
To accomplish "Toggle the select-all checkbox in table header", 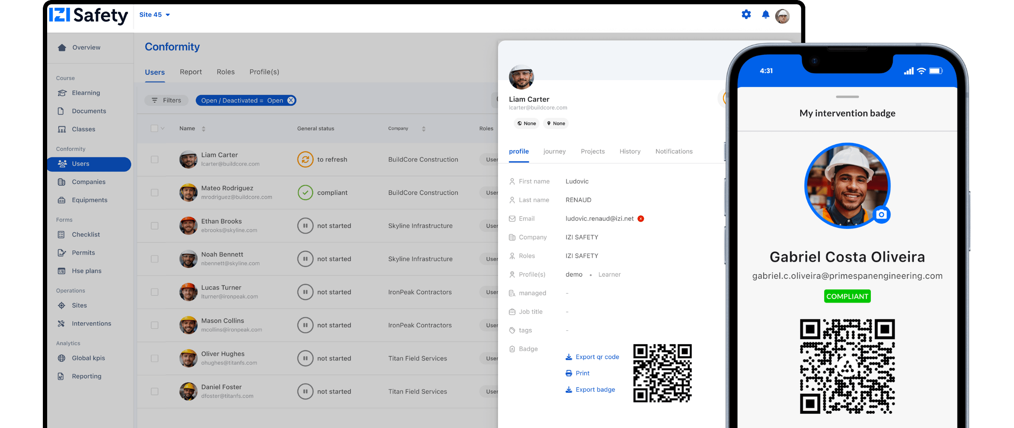I will tap(154, 128).
